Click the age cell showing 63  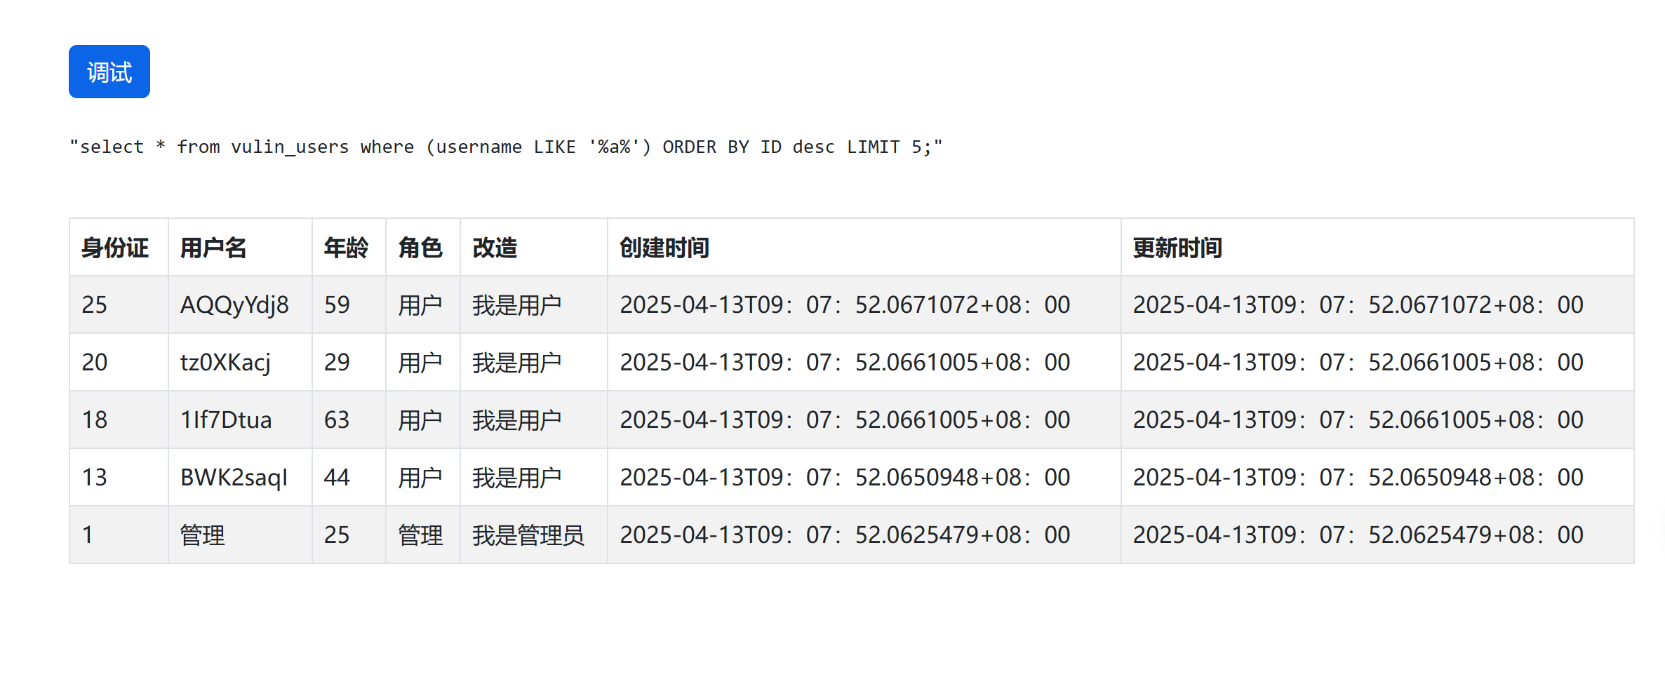point(337,420)
